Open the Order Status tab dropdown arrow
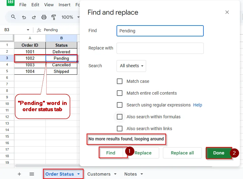 [79, 174]
